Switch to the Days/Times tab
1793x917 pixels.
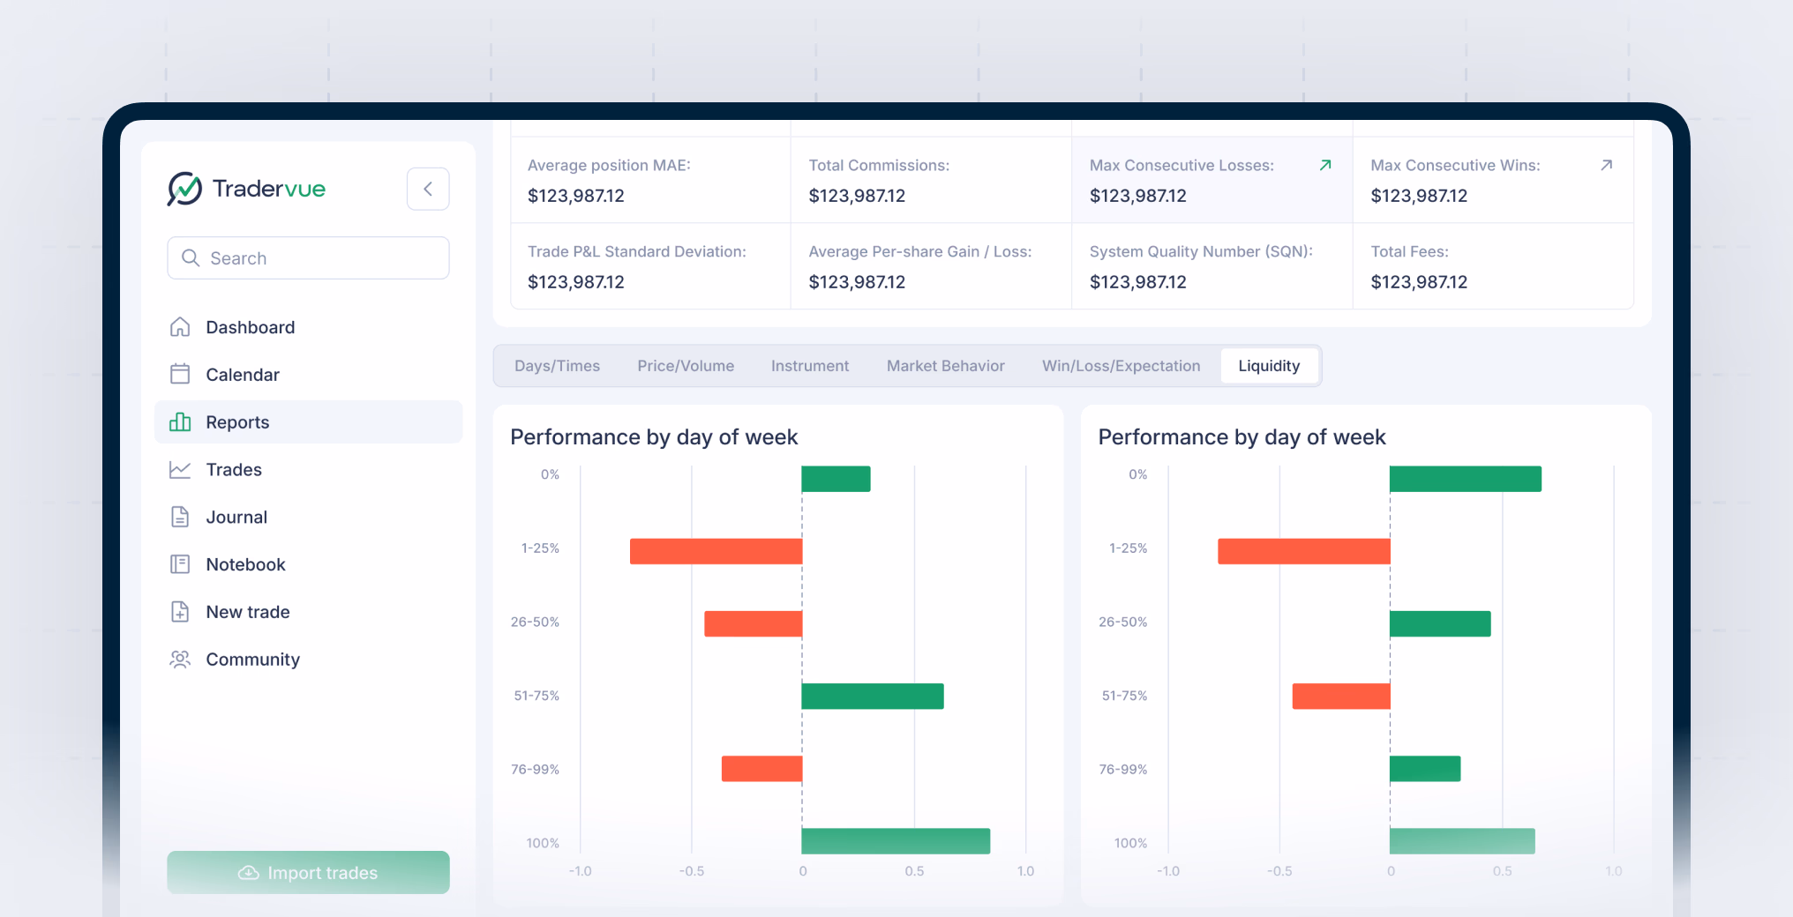[557, 365]
